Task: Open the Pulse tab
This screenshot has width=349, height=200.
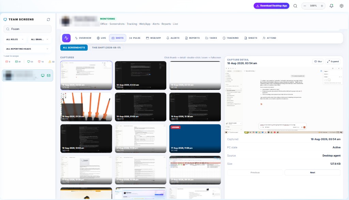Action: [x=135, y=38]
